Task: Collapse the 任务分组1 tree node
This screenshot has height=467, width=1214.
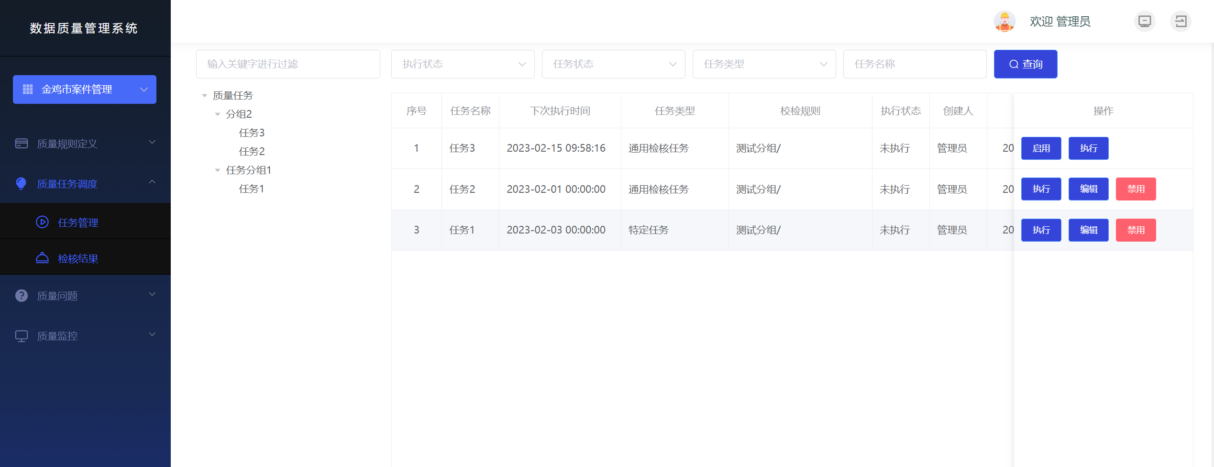Action: (x=218, y=170)
